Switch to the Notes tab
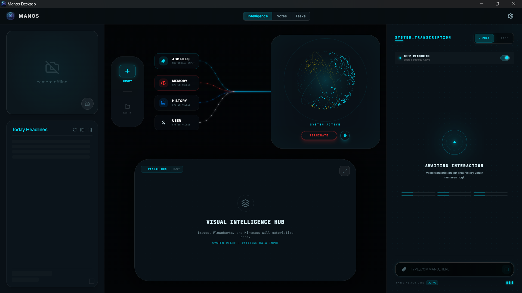This screenshot has height=293, width=522. (x=282, y=16)
